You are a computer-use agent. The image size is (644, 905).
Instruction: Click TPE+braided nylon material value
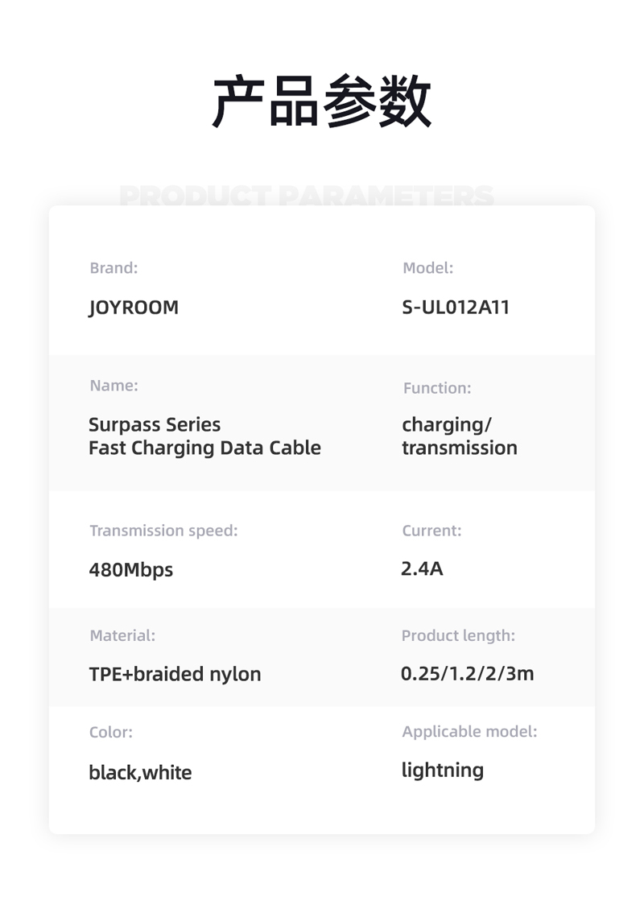tap(175, 674)
